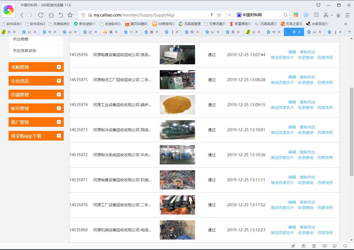Open the 黄页88登陆 bookmark
This screenshot has width=354, height=250.
click(137, 24)
